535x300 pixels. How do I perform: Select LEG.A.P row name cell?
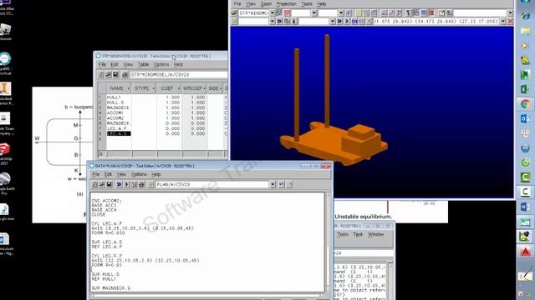tap(119, 128)
